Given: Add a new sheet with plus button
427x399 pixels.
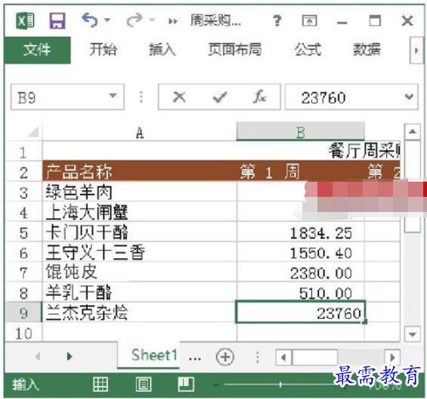Looking at the screenshot, I should (x=225, y=357).
